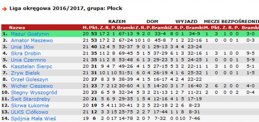
Task: Open the Kasztelan Sierpc team link
Action: tap(32, 66)
